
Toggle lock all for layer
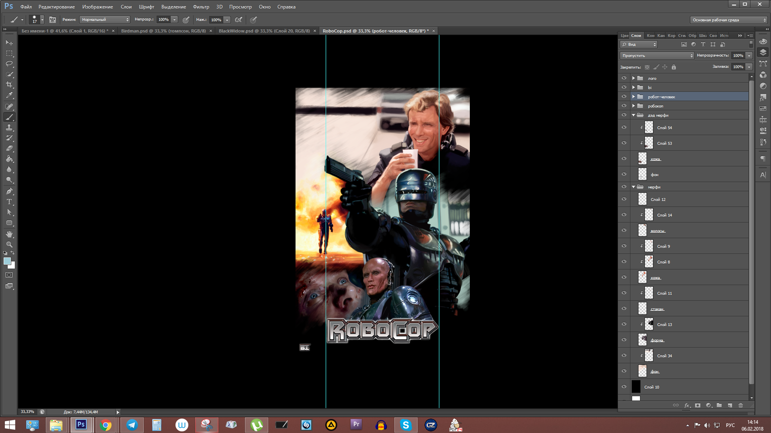tap(674, 67)
